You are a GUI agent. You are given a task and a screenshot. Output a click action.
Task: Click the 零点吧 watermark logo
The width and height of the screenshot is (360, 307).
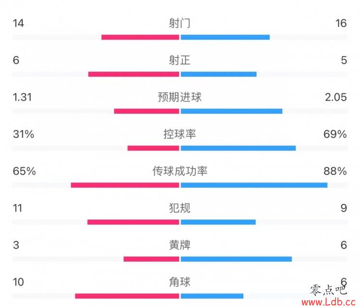point(328,290)
